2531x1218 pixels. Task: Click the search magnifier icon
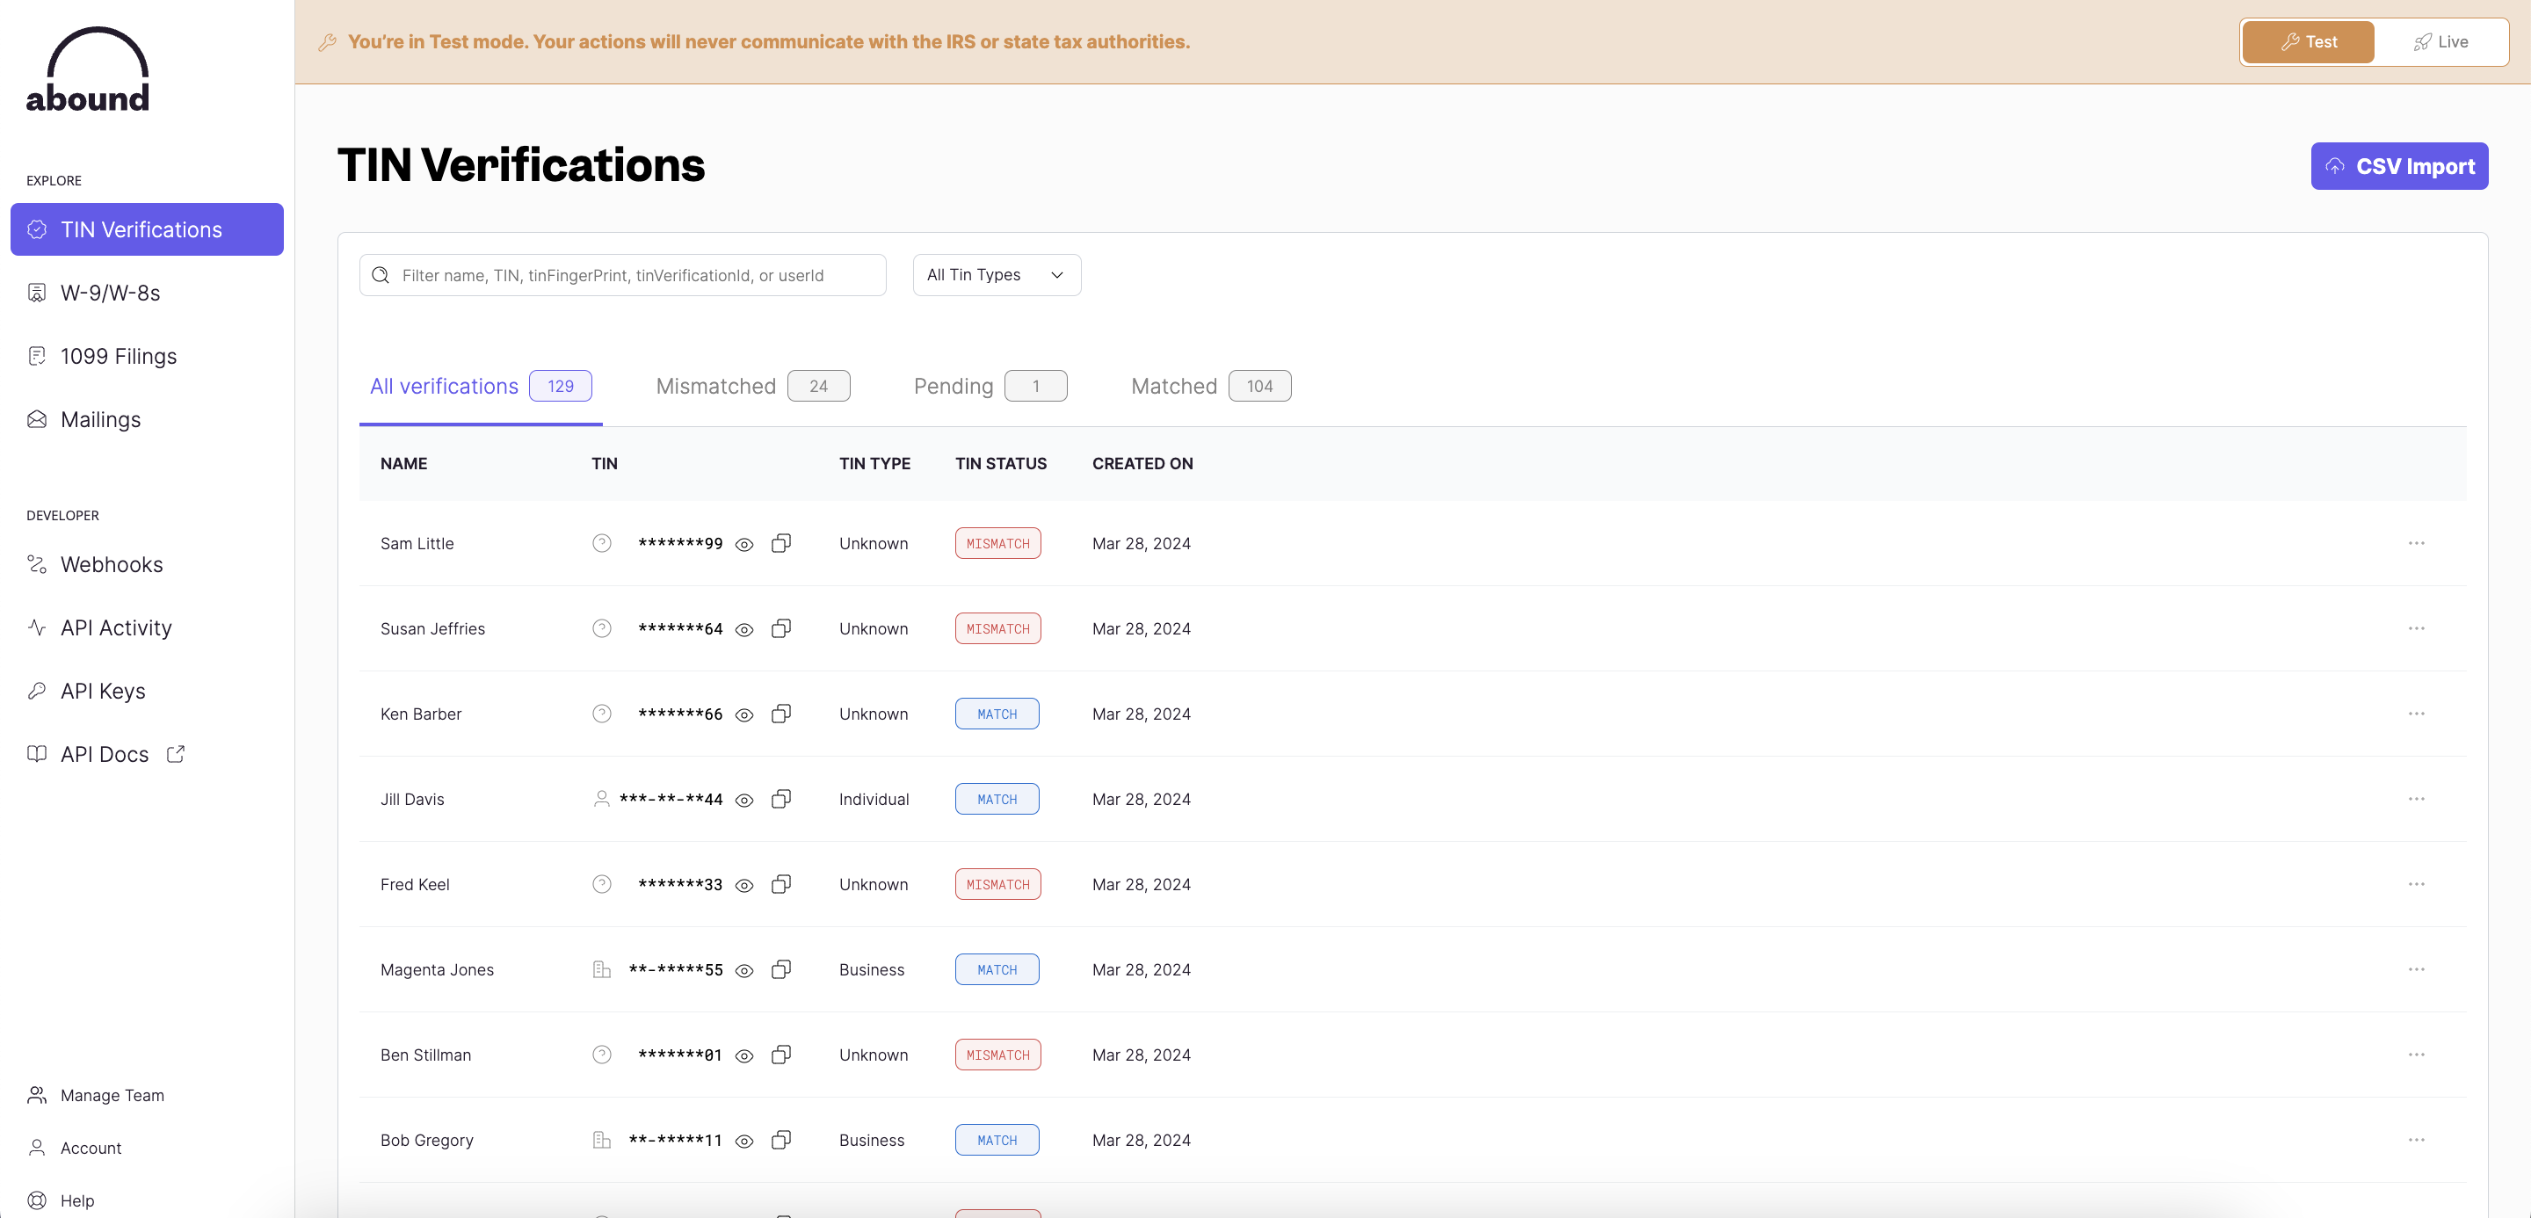(x=381, y=275)
